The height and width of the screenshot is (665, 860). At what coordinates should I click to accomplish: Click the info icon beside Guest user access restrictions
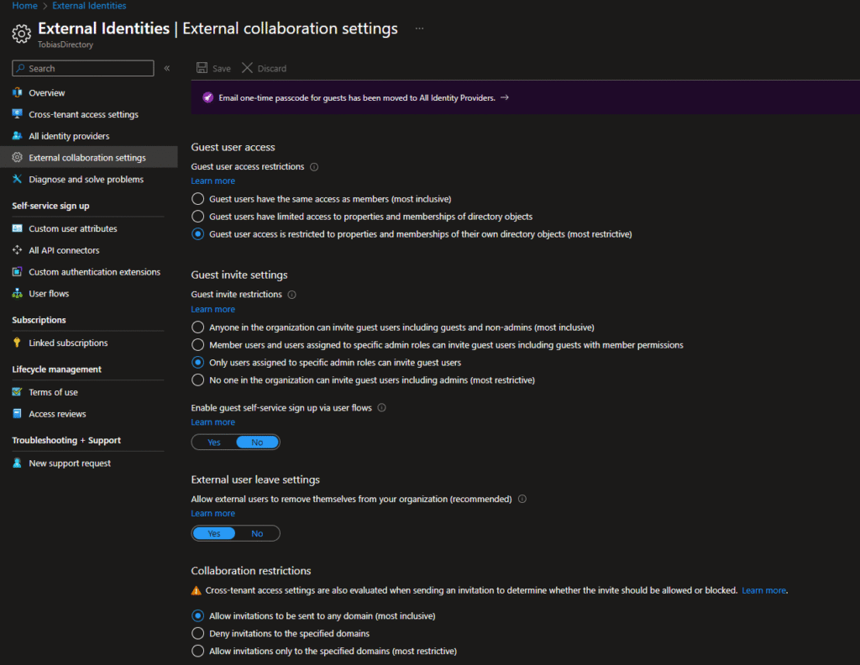point(314,167)
